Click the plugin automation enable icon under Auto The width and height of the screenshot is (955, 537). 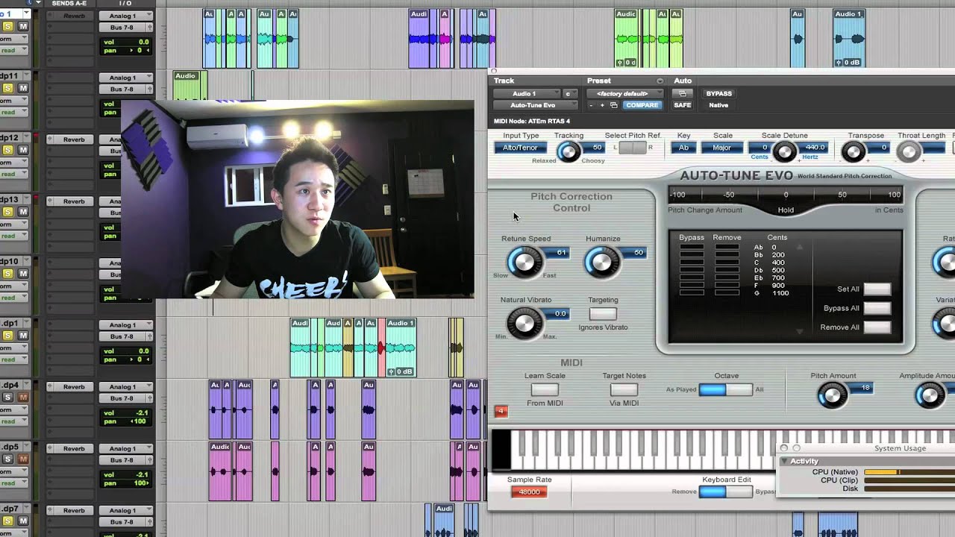(682, 93)
